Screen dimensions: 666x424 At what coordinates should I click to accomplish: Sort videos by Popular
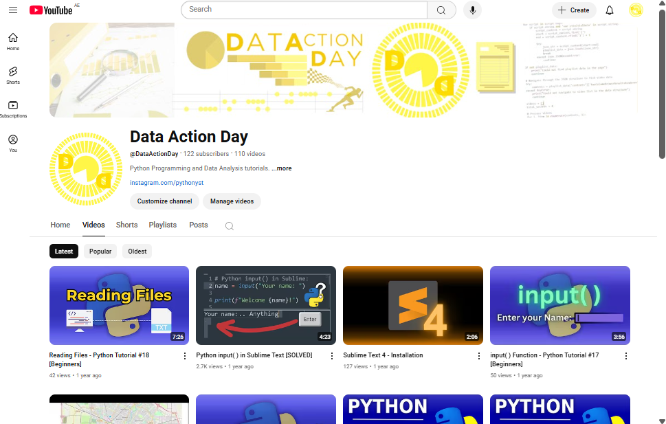click(x=100, y=251)
